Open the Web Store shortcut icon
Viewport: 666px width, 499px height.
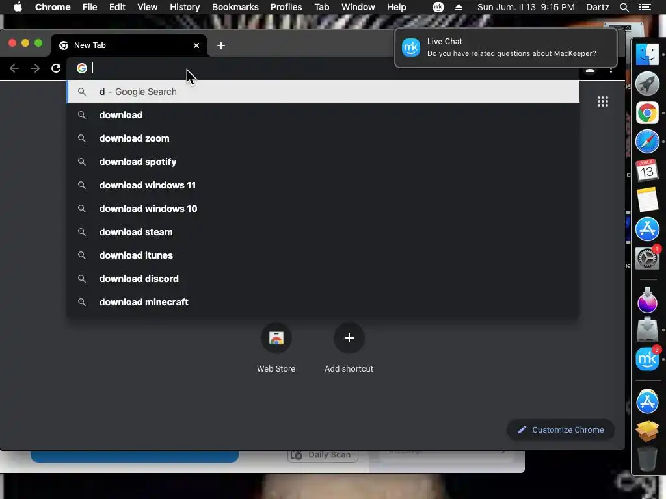276,338
